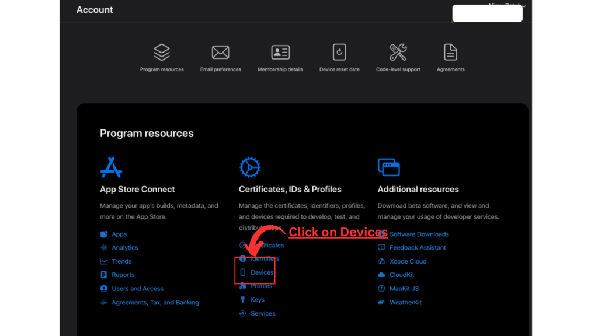
Task: Go to Analytics in App Store Connect
Action: tap(124, 247)
